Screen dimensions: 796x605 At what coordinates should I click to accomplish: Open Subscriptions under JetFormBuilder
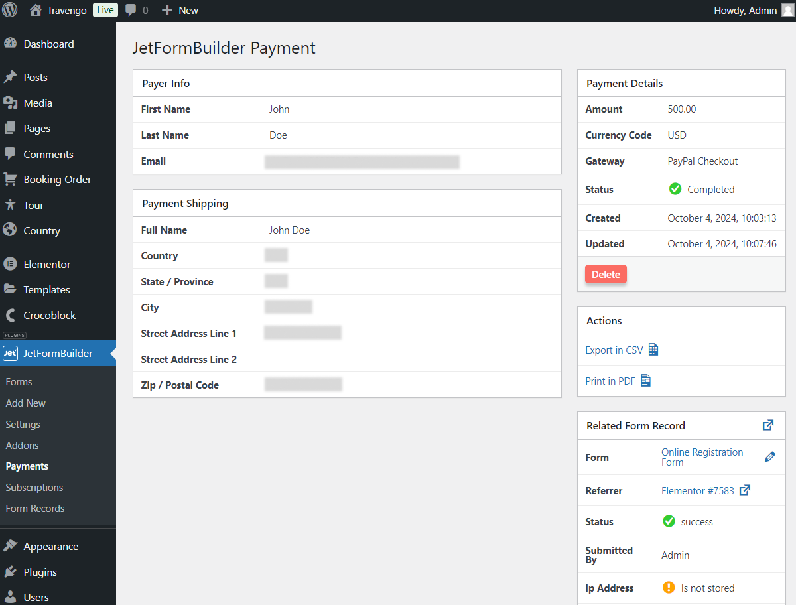(34, 487)
